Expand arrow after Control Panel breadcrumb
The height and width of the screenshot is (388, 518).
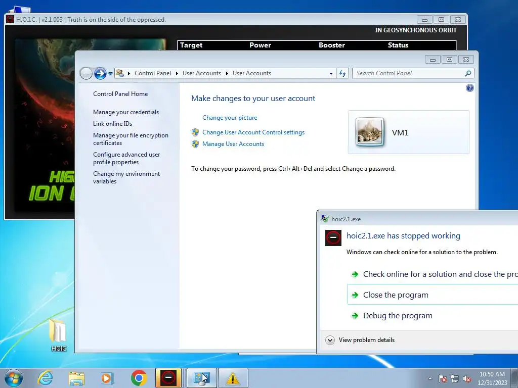click(x=177, y=74)
